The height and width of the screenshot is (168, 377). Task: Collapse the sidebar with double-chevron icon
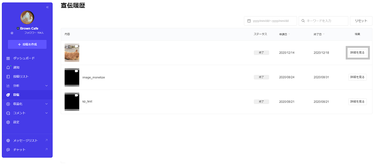tap(47, 7)
